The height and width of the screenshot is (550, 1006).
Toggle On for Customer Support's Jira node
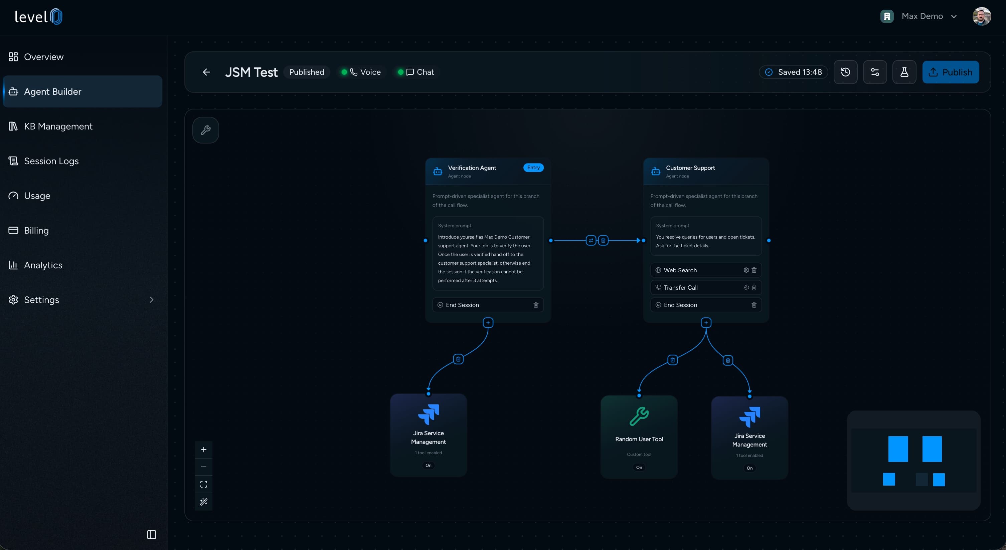749,468
